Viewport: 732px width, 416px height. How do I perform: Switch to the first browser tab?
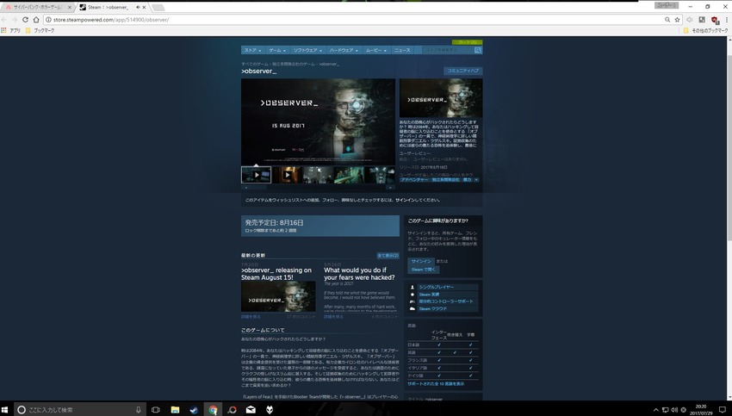tap(37, 7)
